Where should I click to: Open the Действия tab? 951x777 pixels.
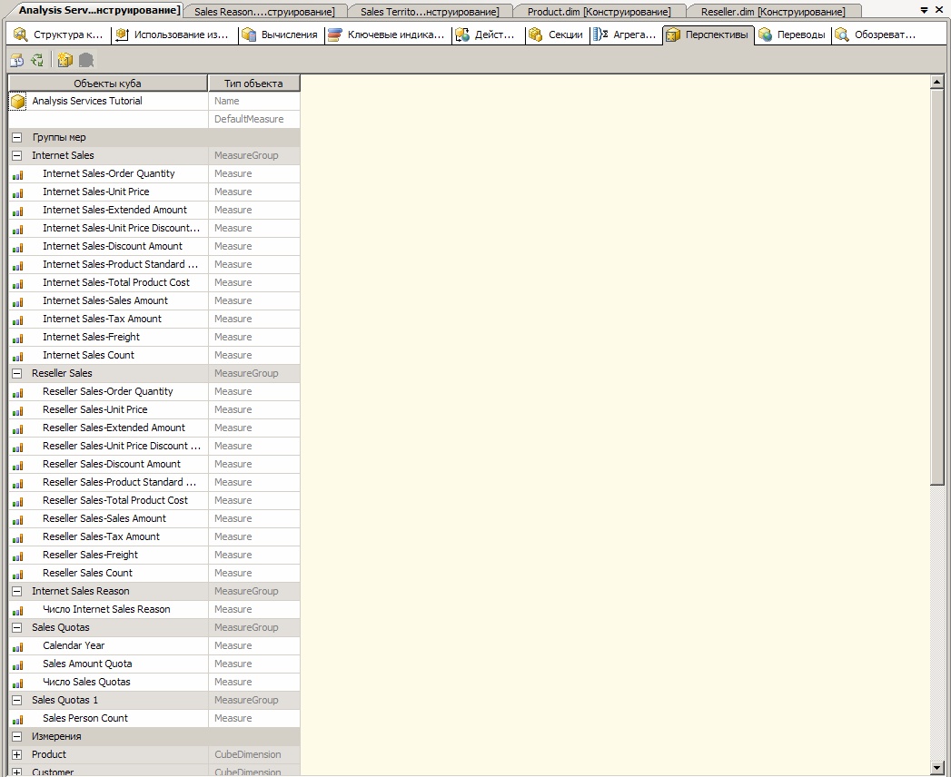click(487, 35)
